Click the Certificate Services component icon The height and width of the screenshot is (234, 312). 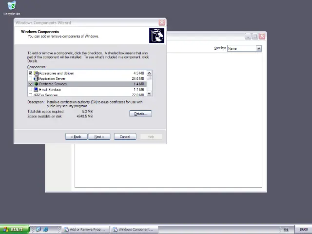(x=36, y=84)
